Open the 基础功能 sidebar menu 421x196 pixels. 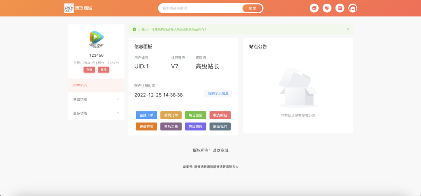96,99
